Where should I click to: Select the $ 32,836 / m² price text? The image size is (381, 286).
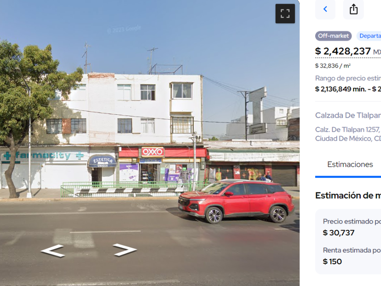coord(332,66)
